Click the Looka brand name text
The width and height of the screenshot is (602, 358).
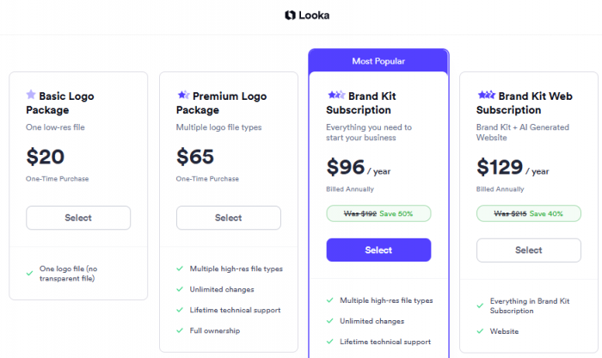click(314, 15)
